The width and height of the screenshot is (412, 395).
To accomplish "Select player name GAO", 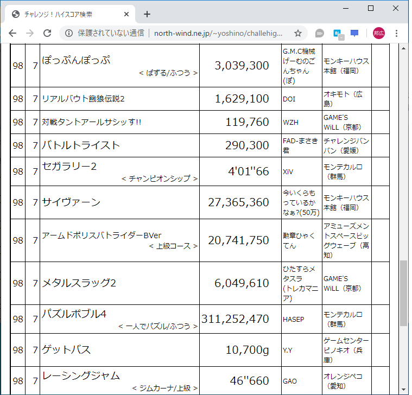I will click(x=290, y=381).
